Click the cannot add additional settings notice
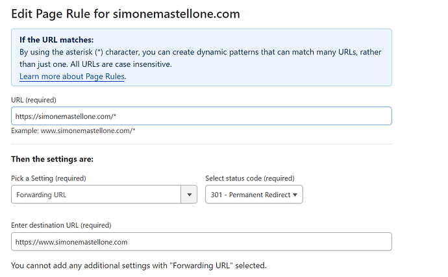This screenshot has width=448, height=277. [x=139, y=265]
